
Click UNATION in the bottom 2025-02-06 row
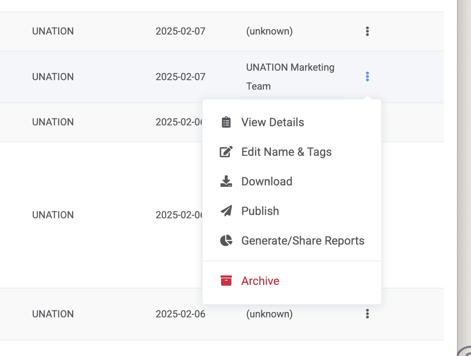pos(53,314)
